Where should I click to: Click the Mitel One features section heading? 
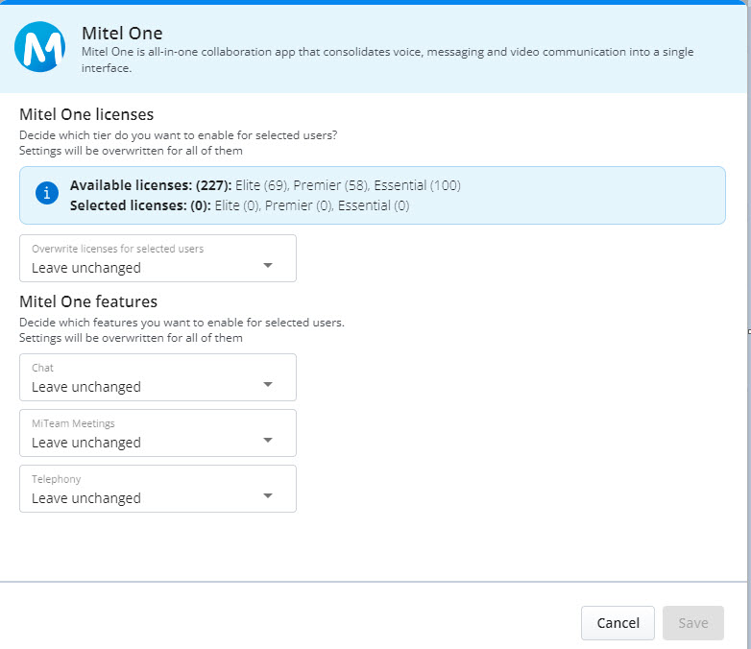88,301
